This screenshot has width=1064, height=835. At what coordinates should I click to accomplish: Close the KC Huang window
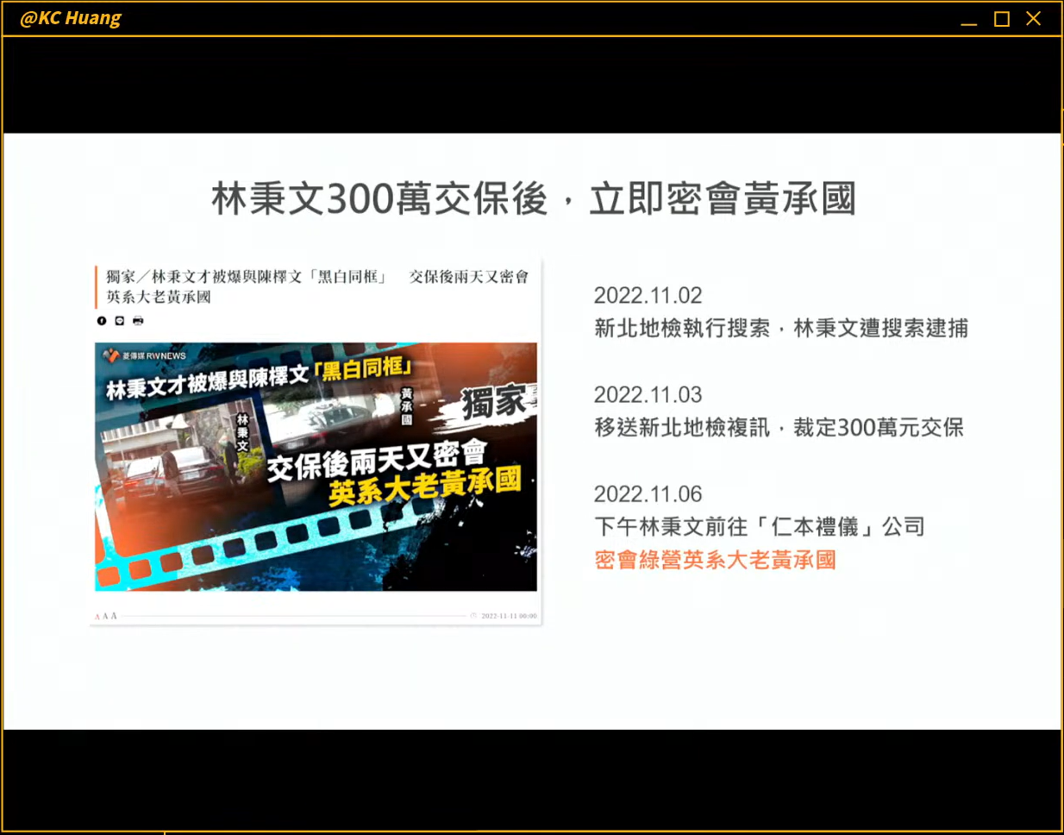(1033, 19)
